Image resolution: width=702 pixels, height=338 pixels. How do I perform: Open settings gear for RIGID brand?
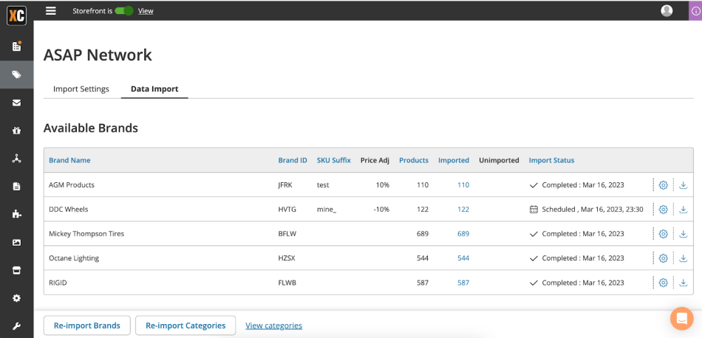[663, 283]
